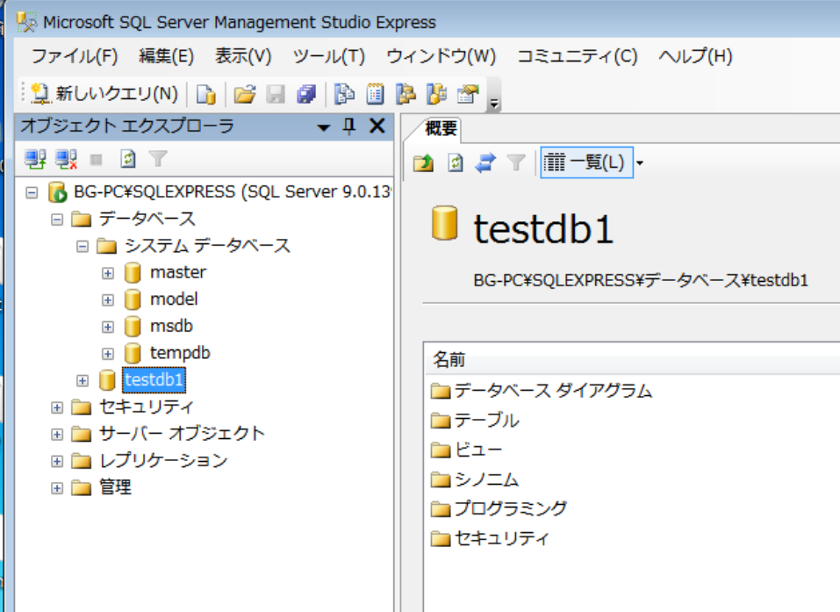This screenshot has width=840, height=612.
Task: Click Connect icon in Object Explorer toolbar
Action: click(35, 159)
